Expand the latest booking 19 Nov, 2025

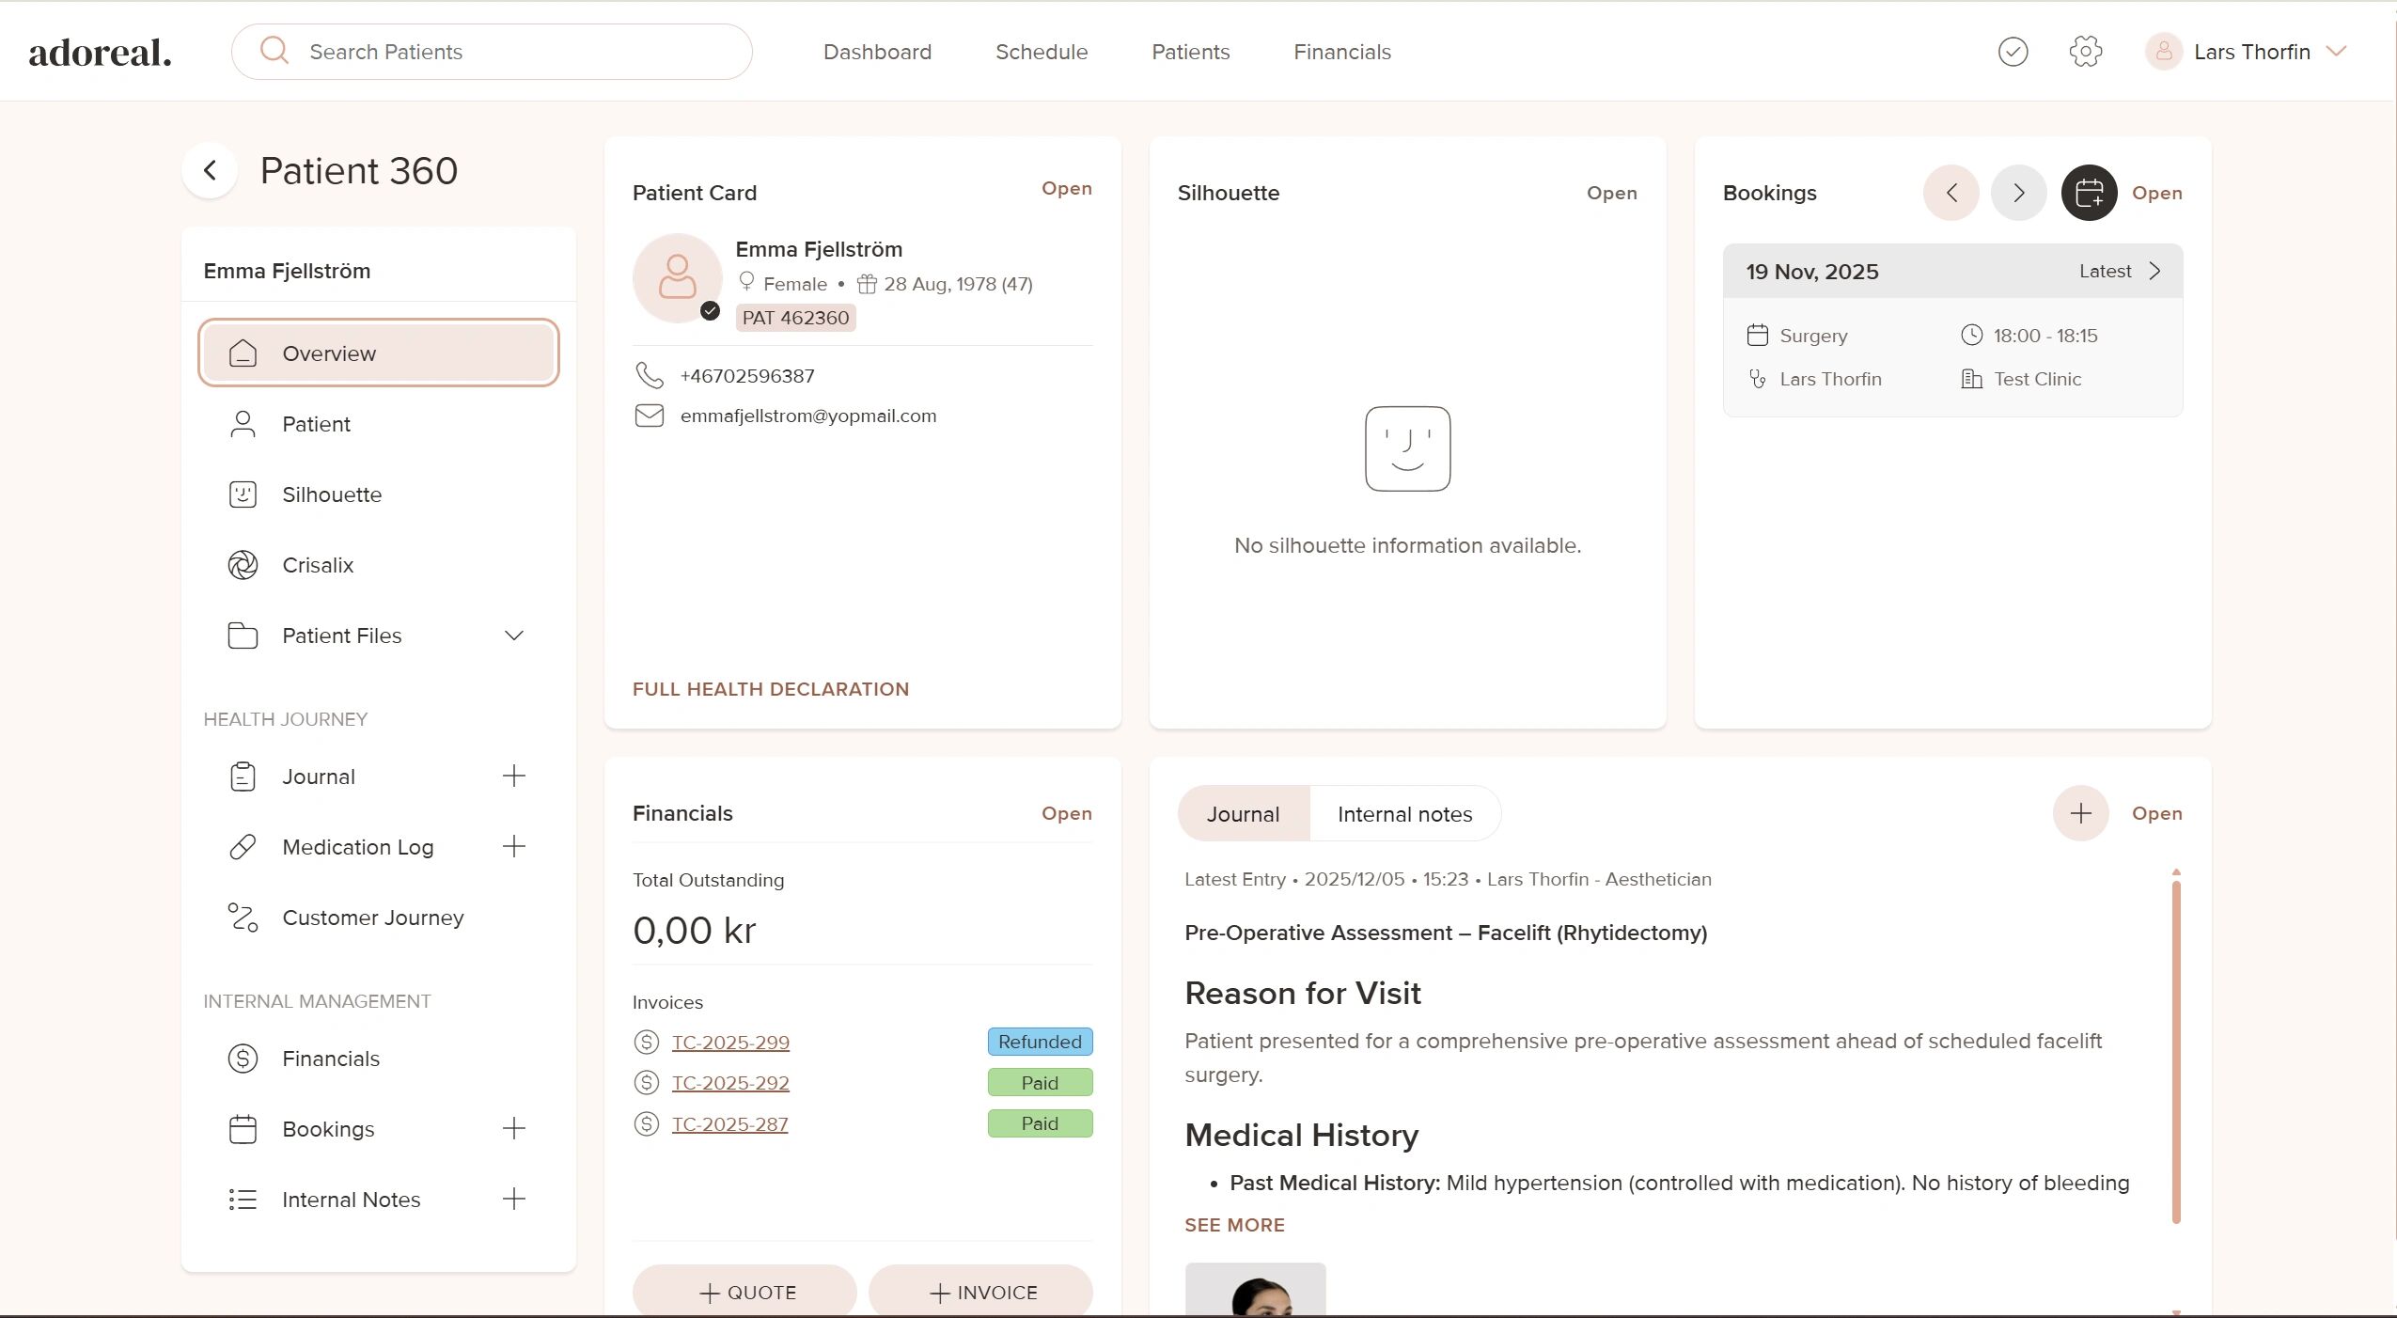(2154, 272)
